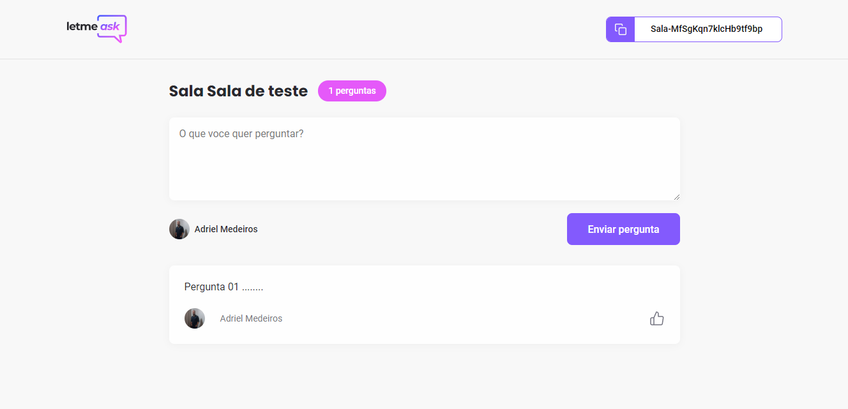The width and height of the screenshot is (848, 409).
Task: Click the room code Sala-MfSgKqn7klcHb9tf9bp
Action: tap(708, 29)
